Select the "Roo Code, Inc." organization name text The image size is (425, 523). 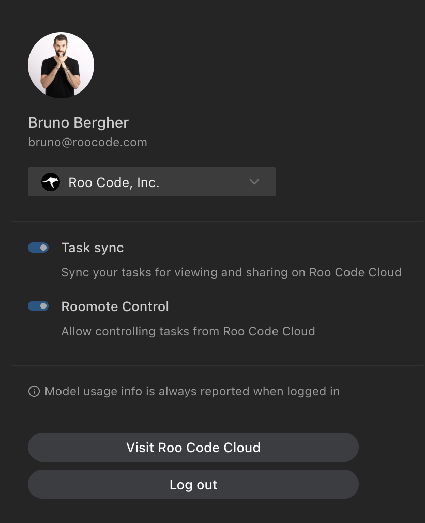[114, 182]
